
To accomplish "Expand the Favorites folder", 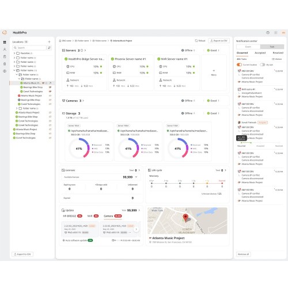I will (x=14, y=53).
